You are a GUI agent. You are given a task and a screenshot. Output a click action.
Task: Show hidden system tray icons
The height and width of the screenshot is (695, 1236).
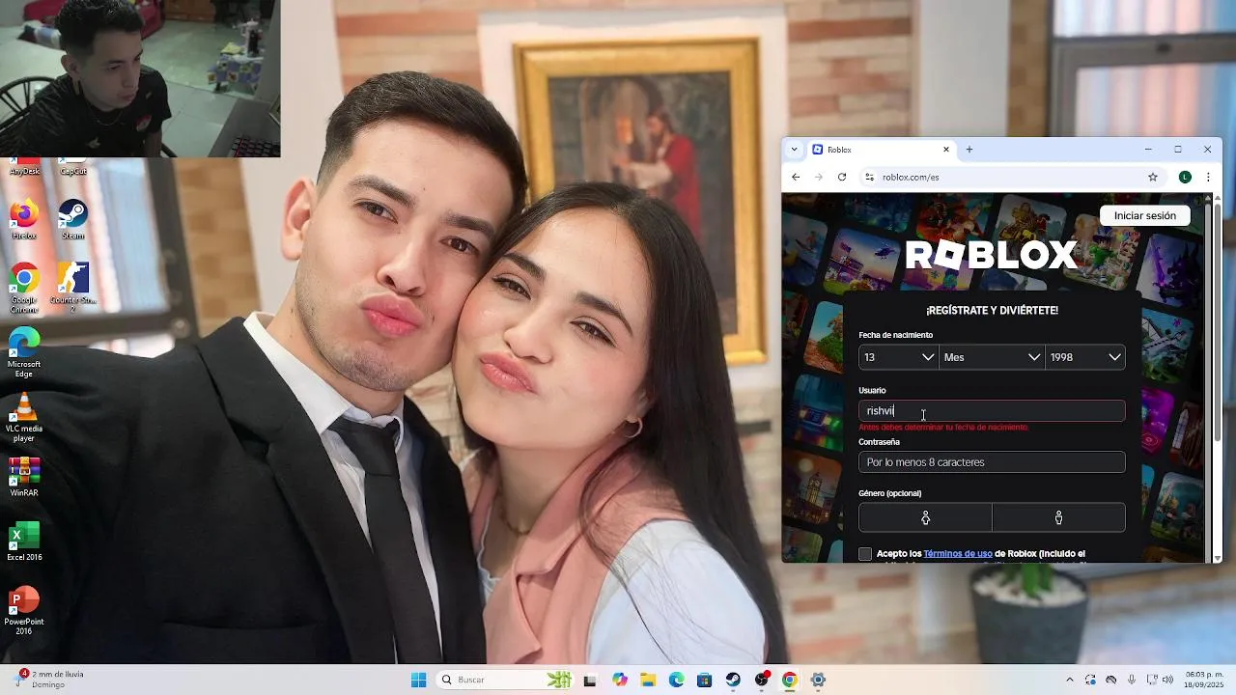pyautogui.click(x=1069, y=680)
